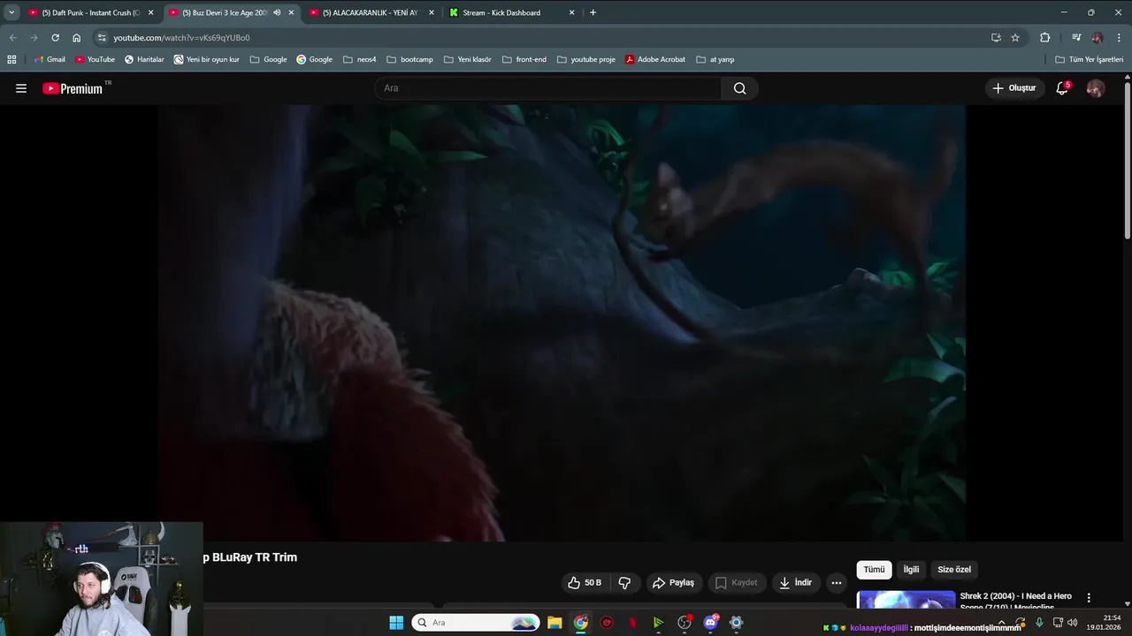Install app icon in the address bar
The height and width of the screenshot is (636, 1132).
tap(996, 38)
